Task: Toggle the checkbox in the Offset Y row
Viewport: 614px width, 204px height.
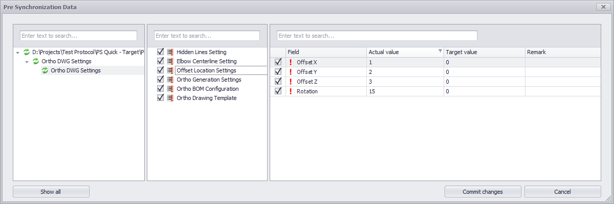Action: coord(278,72)
